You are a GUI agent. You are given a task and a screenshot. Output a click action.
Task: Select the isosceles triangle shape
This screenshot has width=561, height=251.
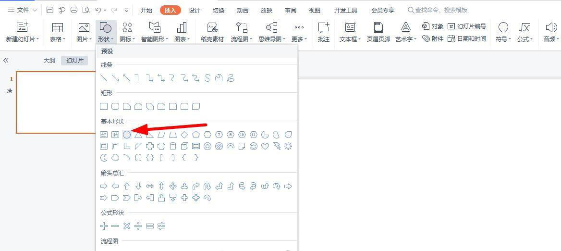(138, 135)
